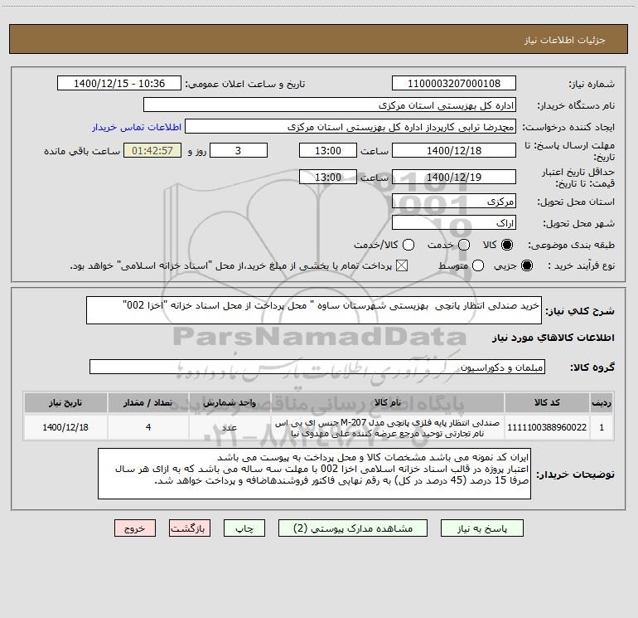Image resolution: width=638 pixels, height=618 pixels.
Task: Open the اطلاعات تماس خریدار link
Action: click(137, 127)
